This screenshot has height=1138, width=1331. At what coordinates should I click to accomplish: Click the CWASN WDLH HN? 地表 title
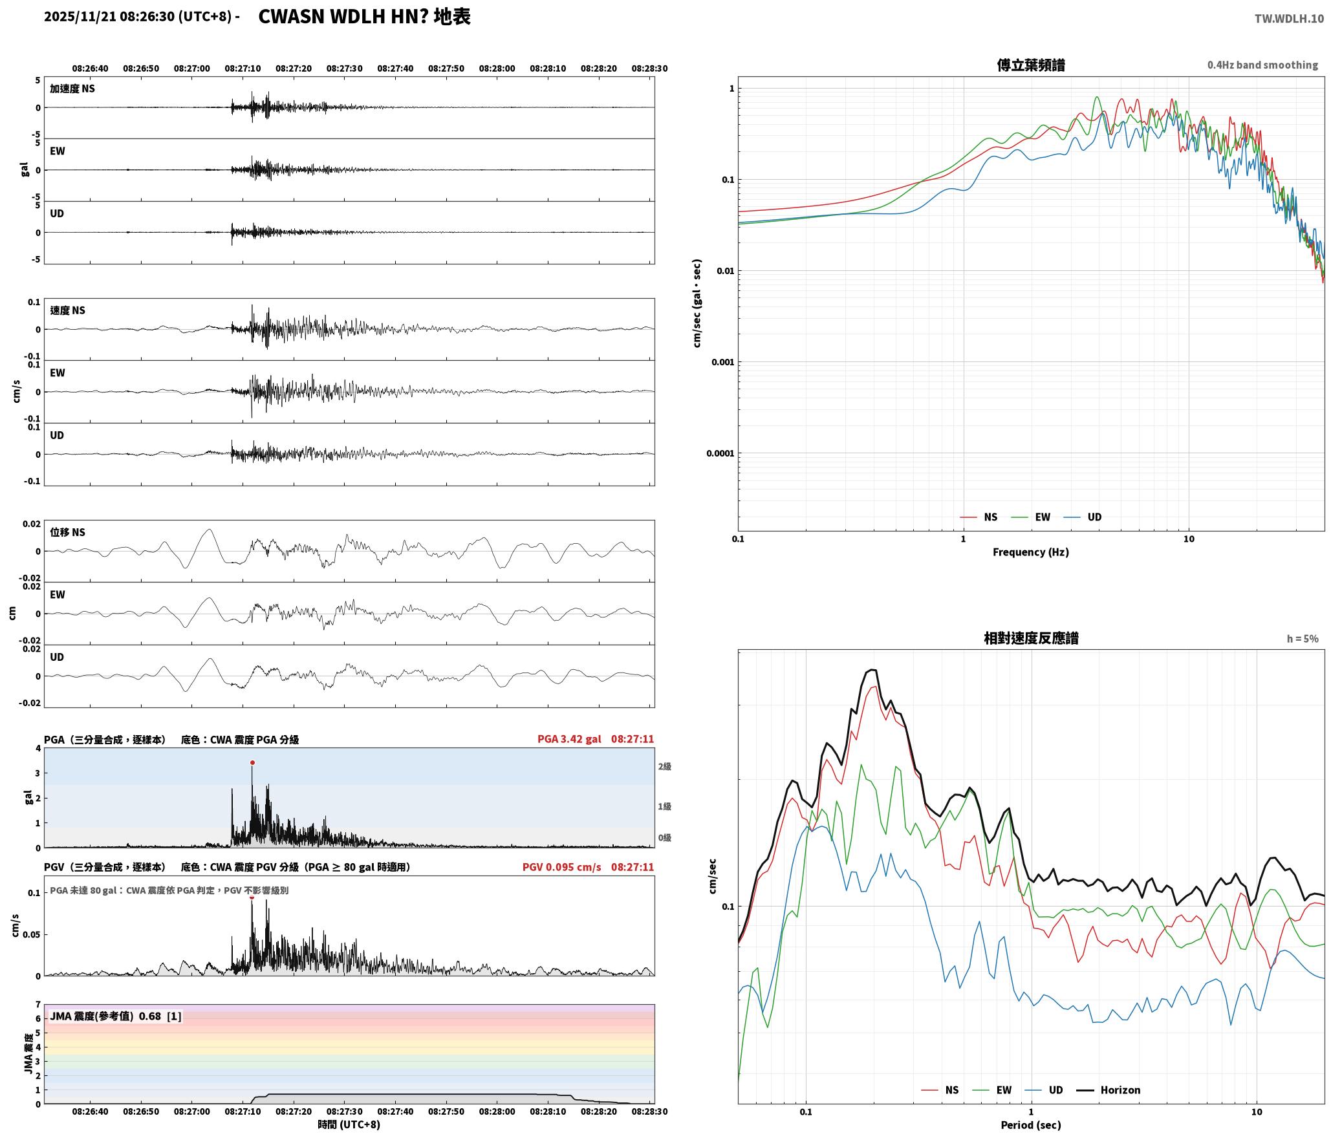[x=365, y=17]
